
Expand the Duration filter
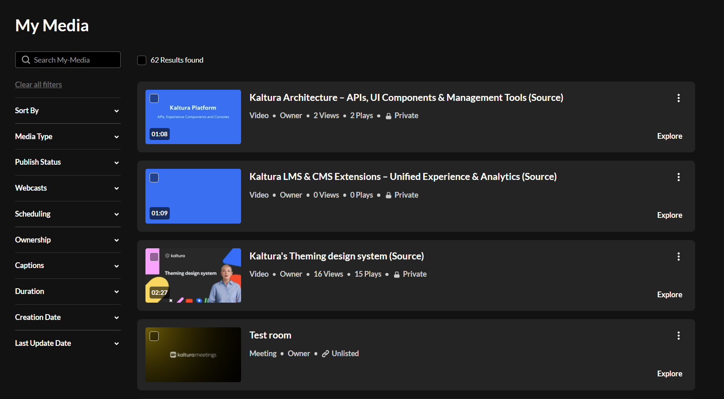click(68, 292)
